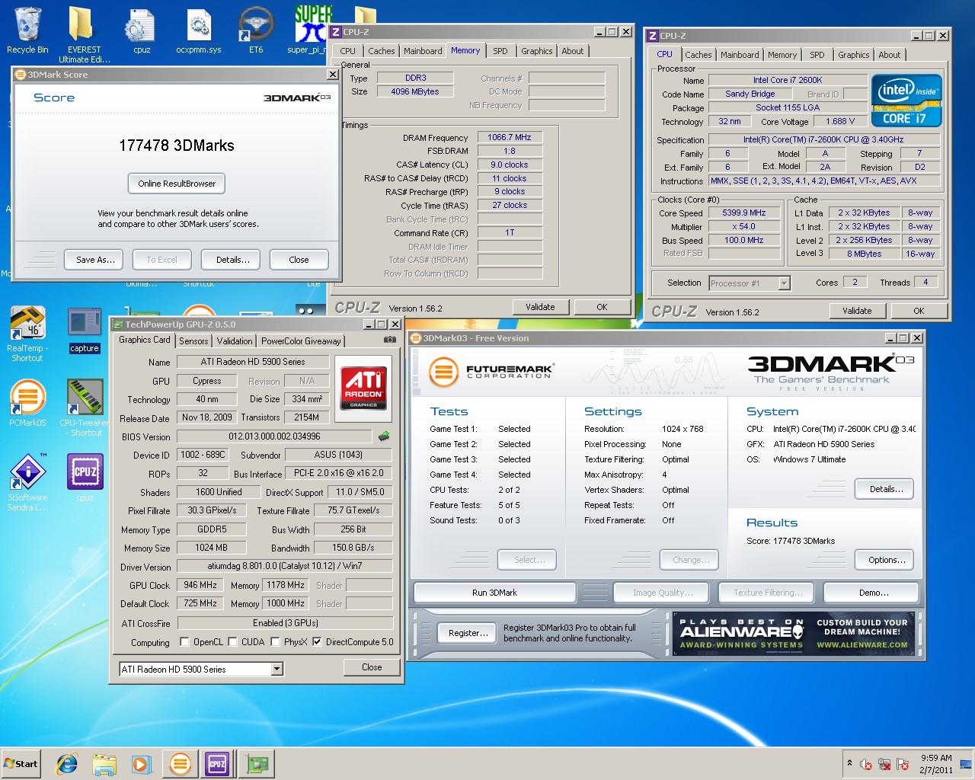Image resolution: width=975 pixels, height=780 pixels.
Task: Enable the OpenCL checkbox in GPU-Z
Action: pyautogui.click(x=184, y=642)
